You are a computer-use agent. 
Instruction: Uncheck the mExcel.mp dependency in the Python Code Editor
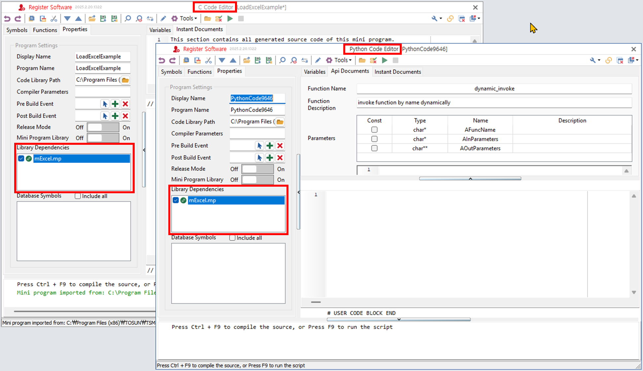coord(176,200)
